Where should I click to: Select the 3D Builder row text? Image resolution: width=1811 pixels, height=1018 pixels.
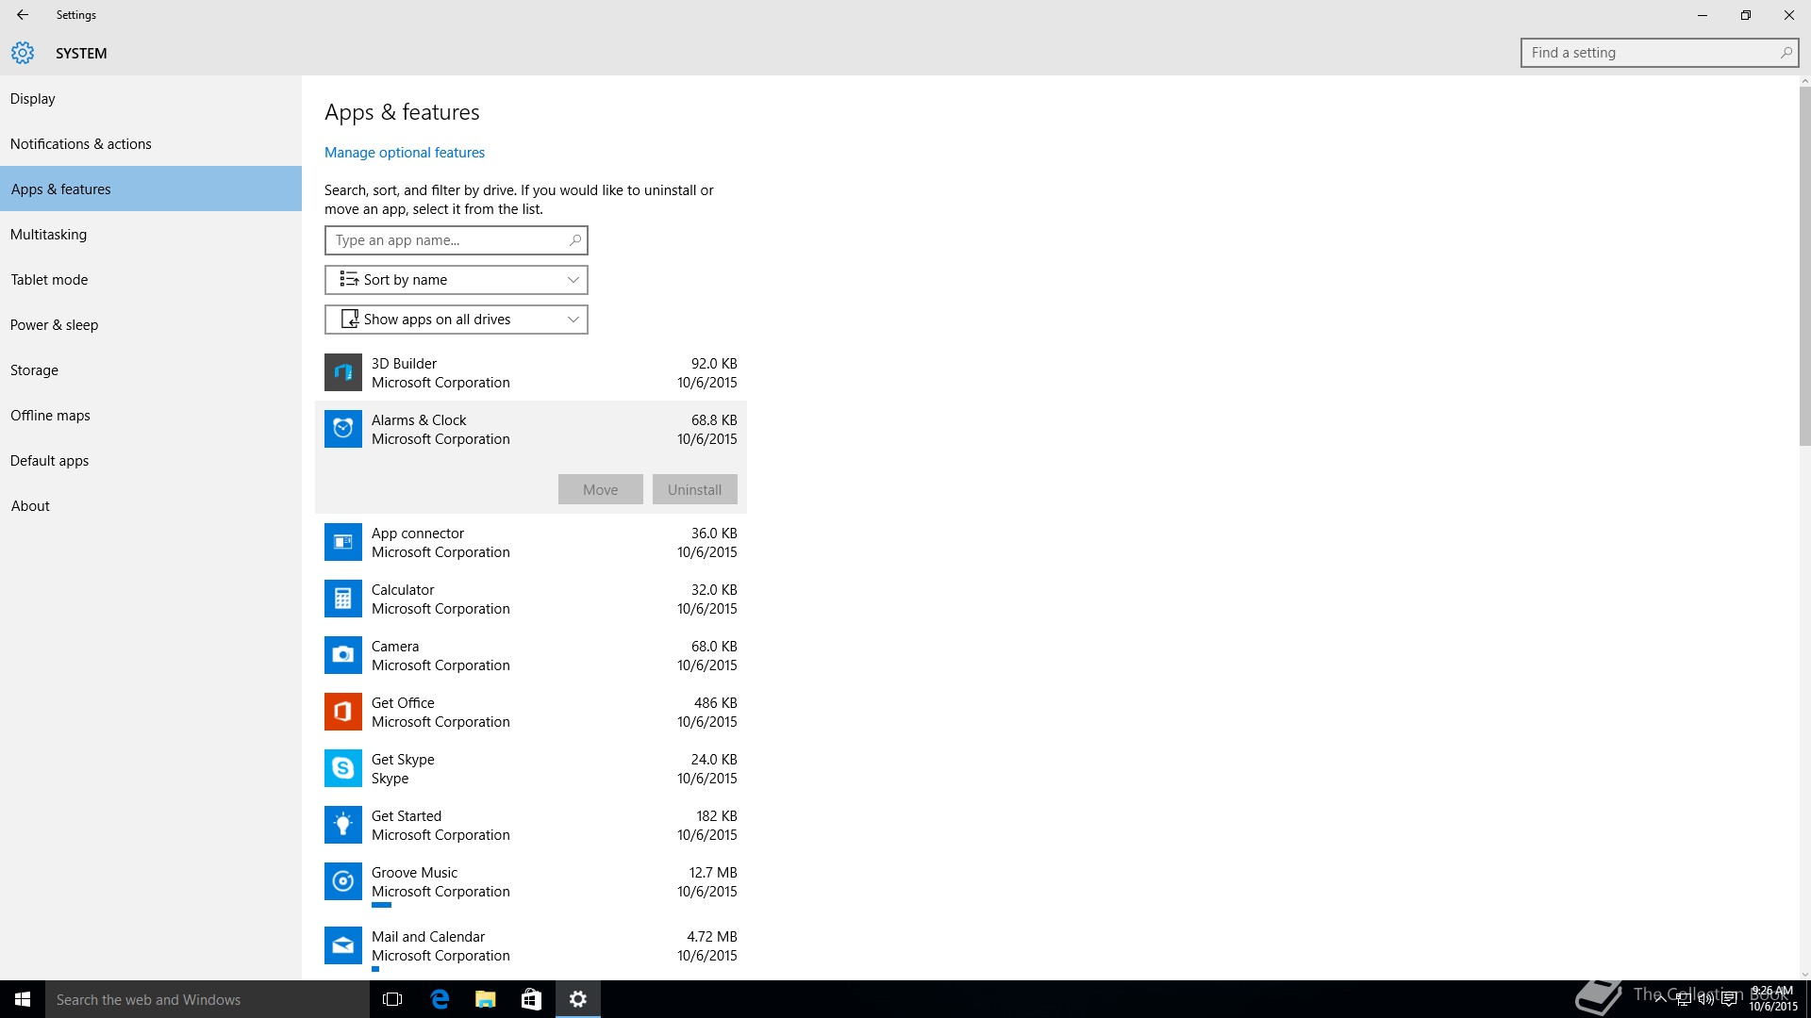click(404, 364)
